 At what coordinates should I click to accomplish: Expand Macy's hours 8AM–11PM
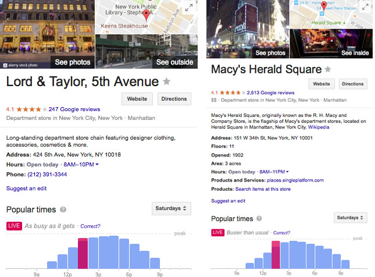pyautogui.click(x=274, y=172)
